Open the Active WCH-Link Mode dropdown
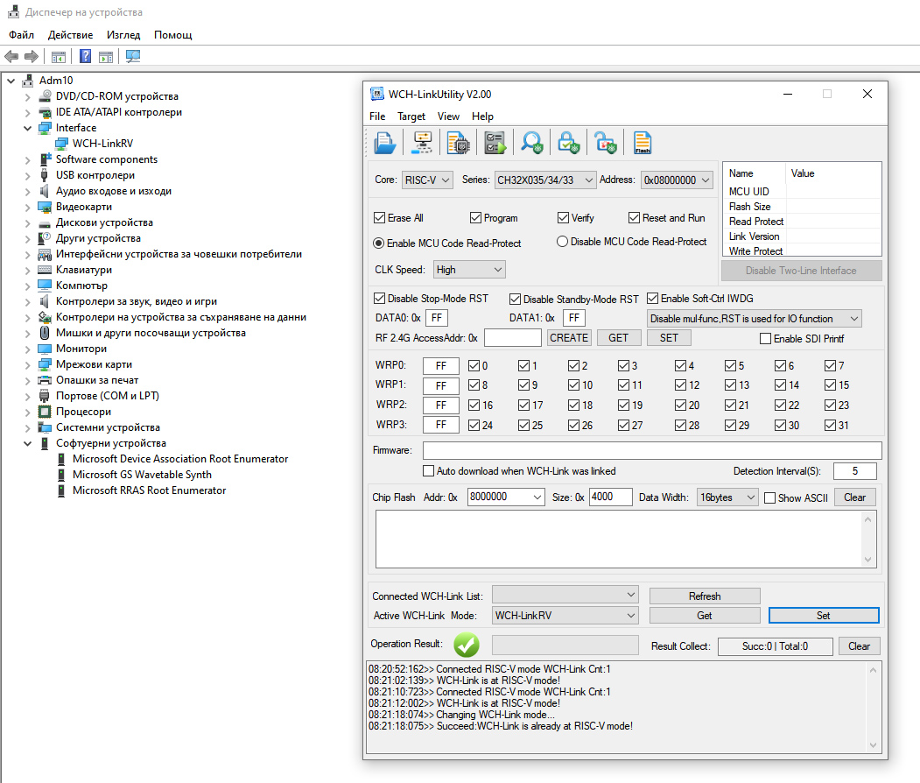920x783 pixels. click(565, 615)
